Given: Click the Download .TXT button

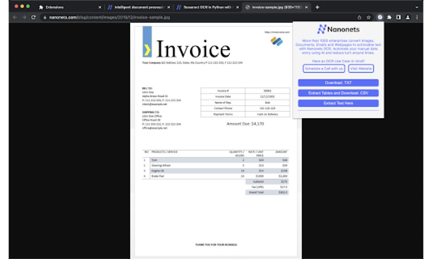Looking at the screenshot, I should point(338,83).
